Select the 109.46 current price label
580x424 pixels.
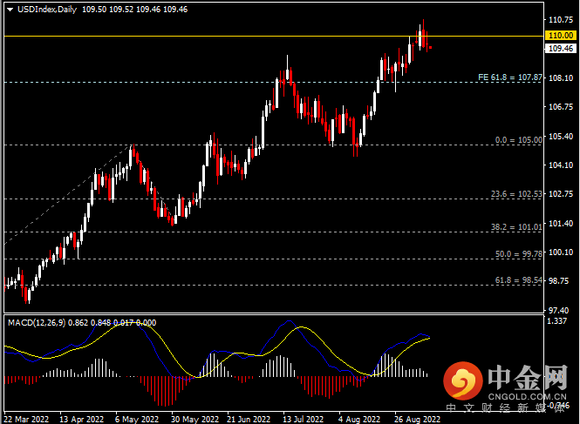(x=561, y=49)
